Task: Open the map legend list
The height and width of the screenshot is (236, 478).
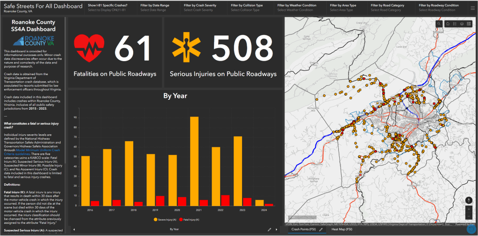Action: 455,24
